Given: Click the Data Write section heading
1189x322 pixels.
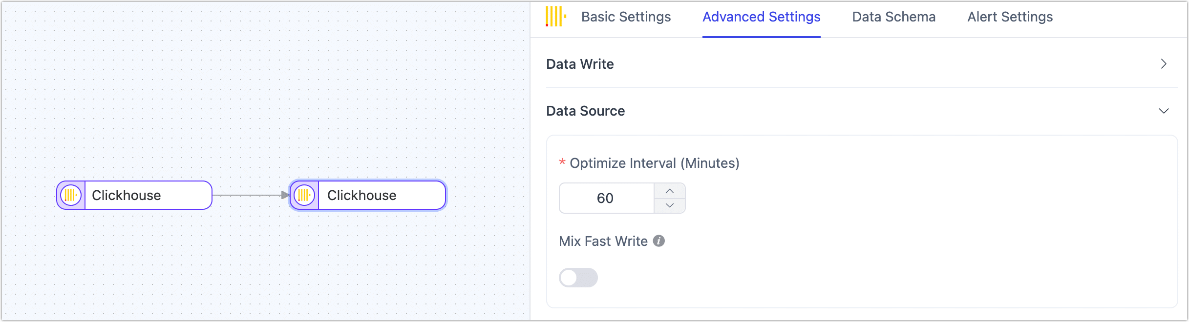Looking at the screenshot, I should click(580, 64).
